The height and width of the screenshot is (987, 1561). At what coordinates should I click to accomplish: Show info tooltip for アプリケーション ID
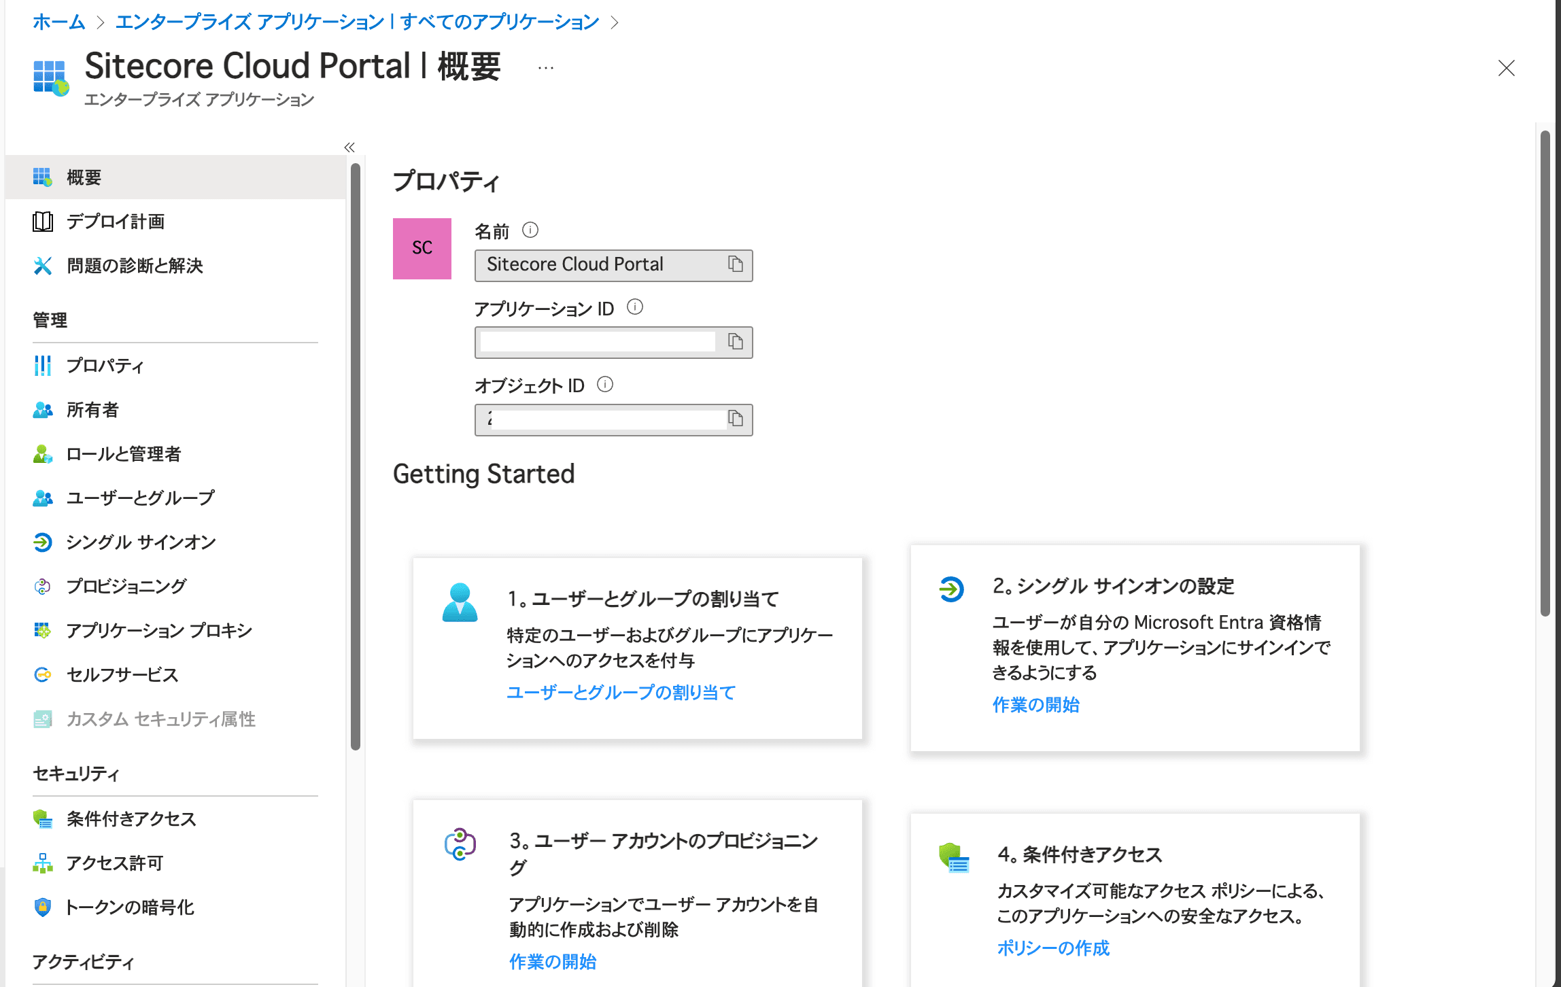(635, 307)
